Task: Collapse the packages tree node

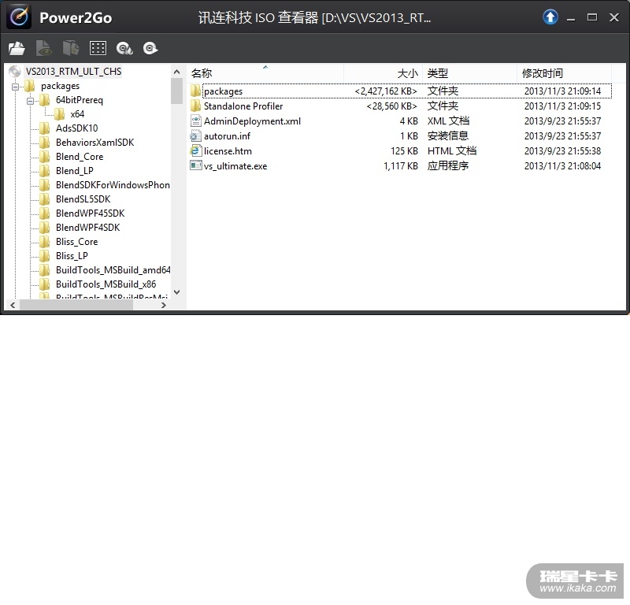Action: pyautogui.click(x=15, y=87)
